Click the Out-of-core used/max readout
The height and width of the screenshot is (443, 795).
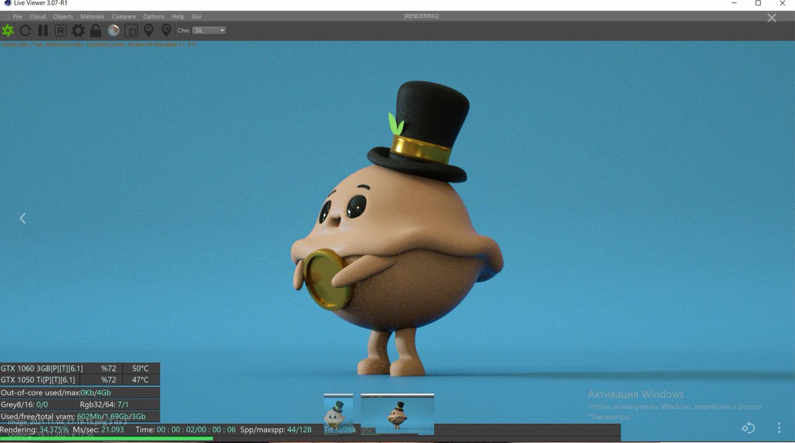click(56, 393)
